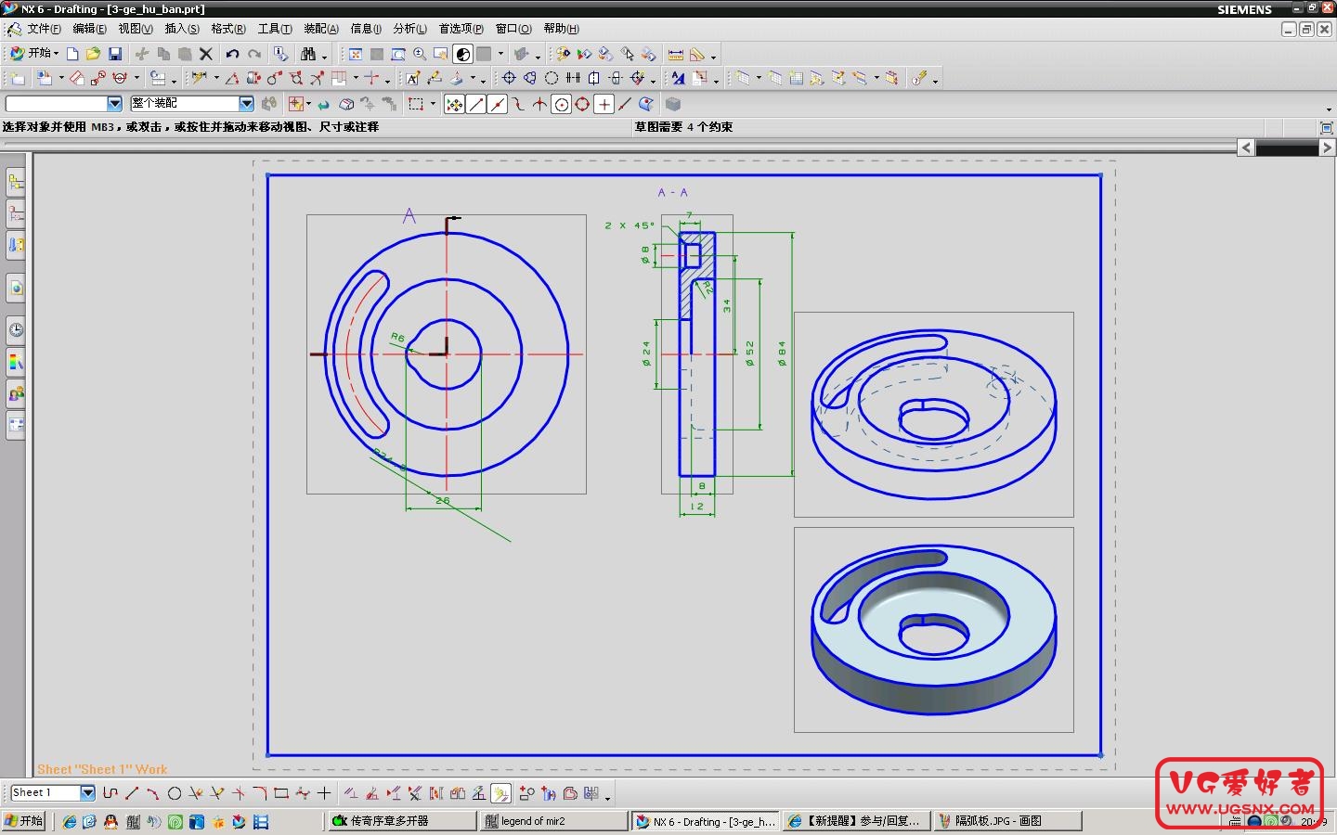Toggle the highlighted show constraints button
Viewport: 1337px width, 835px height.
[x=501, y=793]
